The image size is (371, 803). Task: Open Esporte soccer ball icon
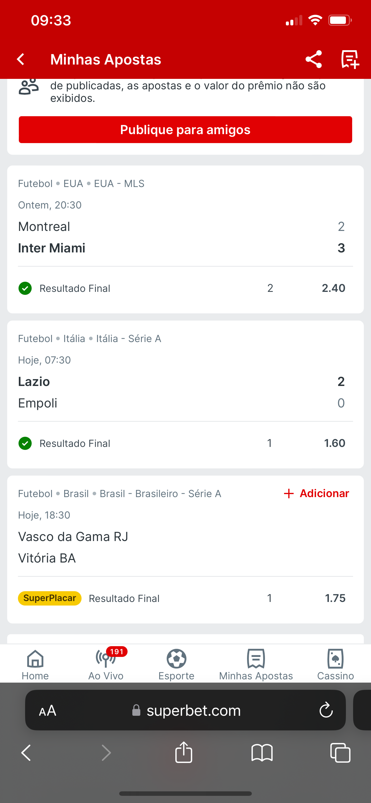[x=177, y=659]
